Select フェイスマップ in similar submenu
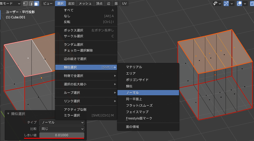This screenshot has height=141, width=254. click(148, 112)
